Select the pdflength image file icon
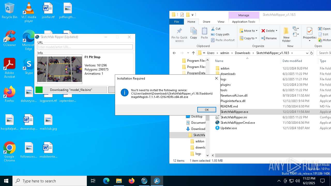This screenshot has height=186, width=331. click(x=67, y=11)
